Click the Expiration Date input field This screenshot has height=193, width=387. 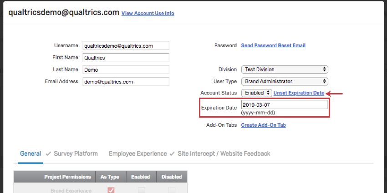pyautogui.click(x=284, y=104)
